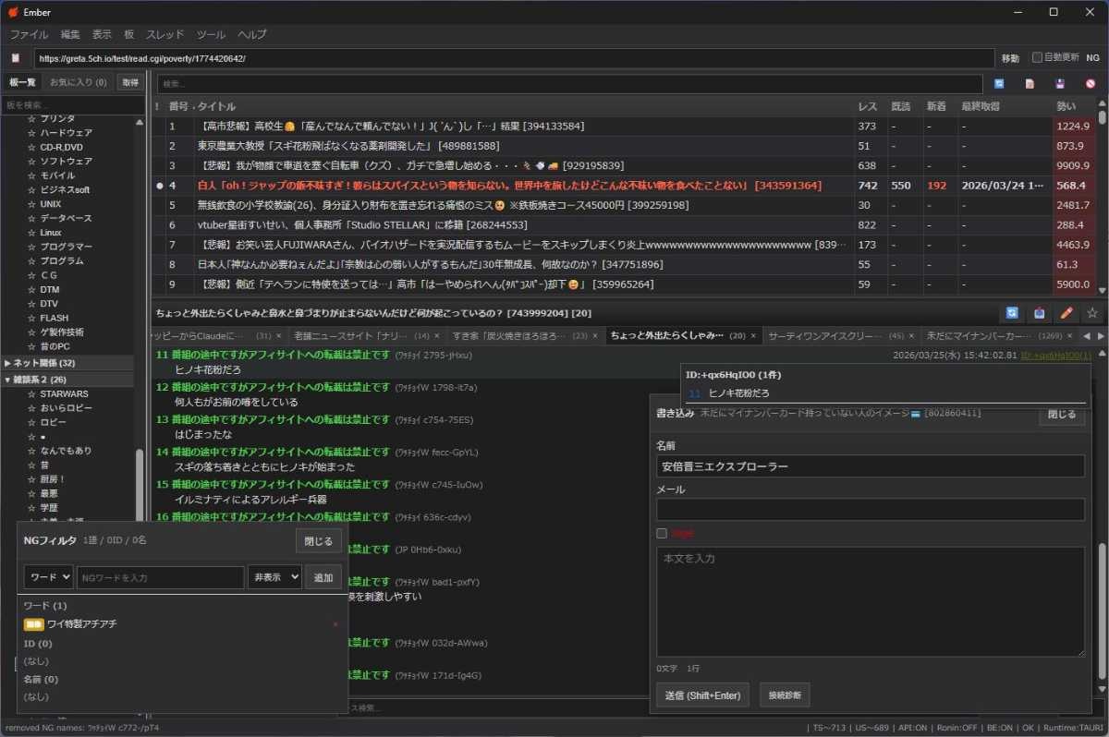Remove NG word ワイ特製アチアチ with red x

335,624
